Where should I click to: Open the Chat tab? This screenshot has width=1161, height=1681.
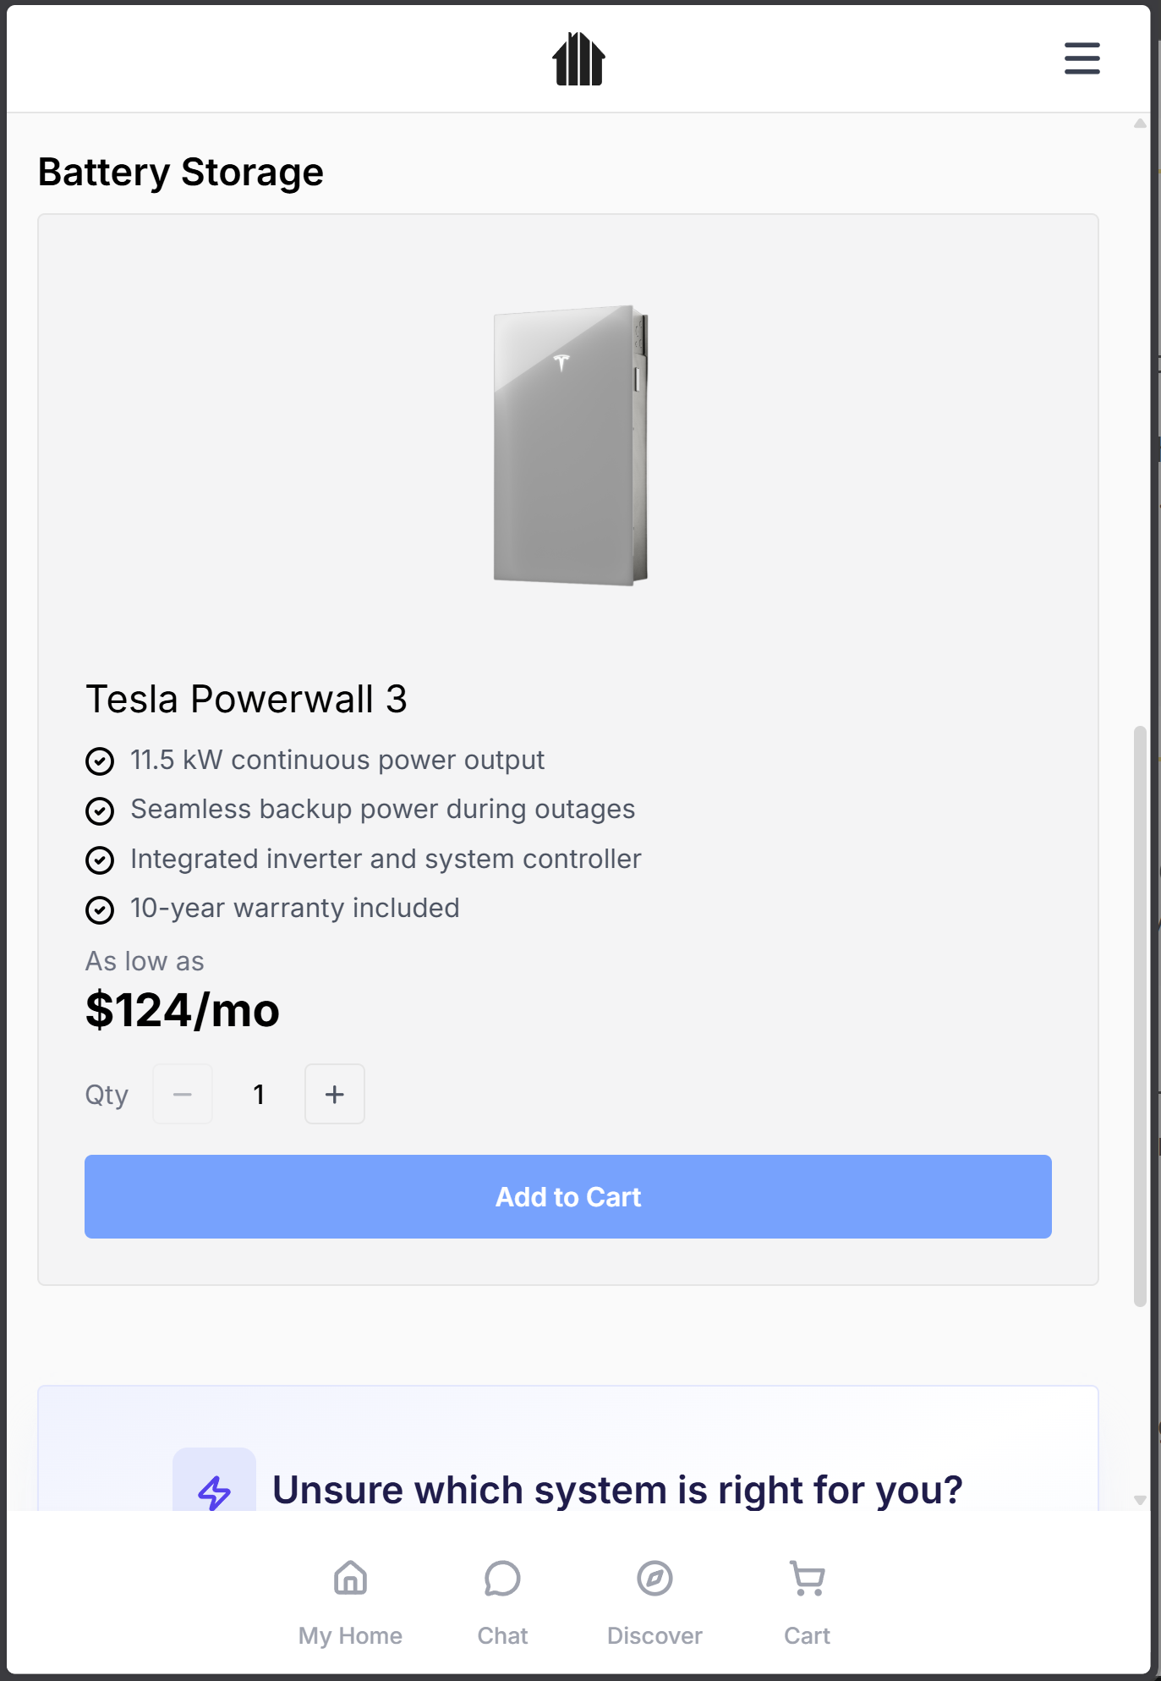[502, 1598]
